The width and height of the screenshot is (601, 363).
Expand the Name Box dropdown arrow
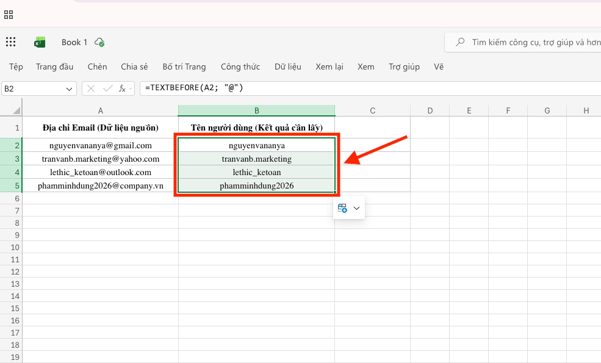[x=69, y=89]
